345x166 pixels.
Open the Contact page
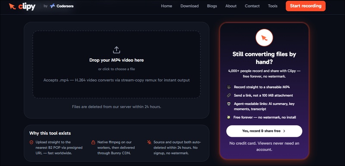[x=252, y=6]
